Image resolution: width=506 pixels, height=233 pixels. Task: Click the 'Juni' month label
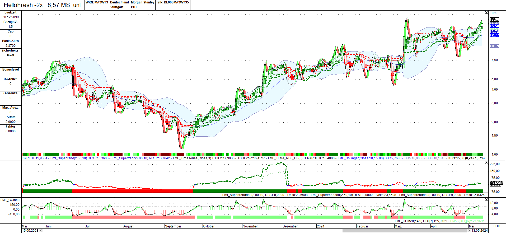(x=48, y=226)
